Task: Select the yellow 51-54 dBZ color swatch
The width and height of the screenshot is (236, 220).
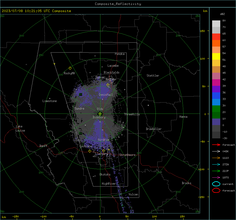Action: point(216,56)
